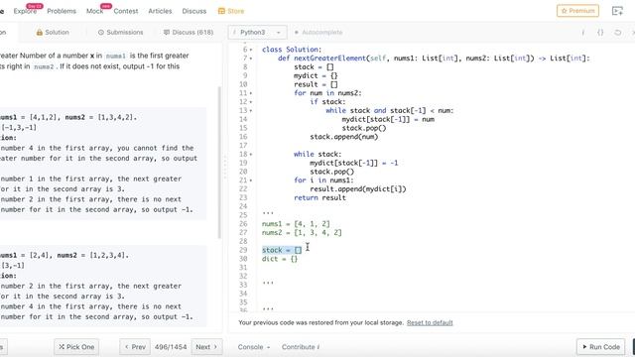Collapse the while loop fold at line 13
The width and height of the screenshot is (635, 357).
point(251,110)
